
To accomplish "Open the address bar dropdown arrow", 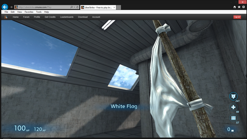I will 74,7.
